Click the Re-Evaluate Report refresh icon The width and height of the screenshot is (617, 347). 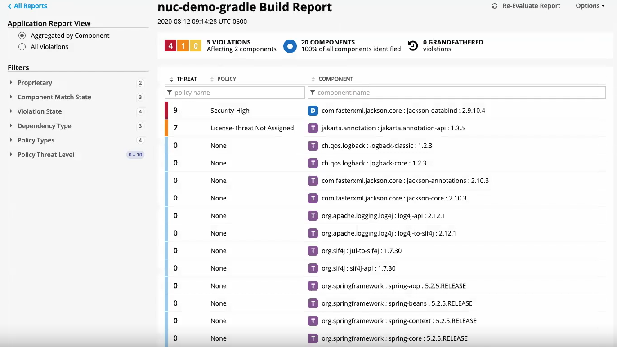[x=495, y=6]
